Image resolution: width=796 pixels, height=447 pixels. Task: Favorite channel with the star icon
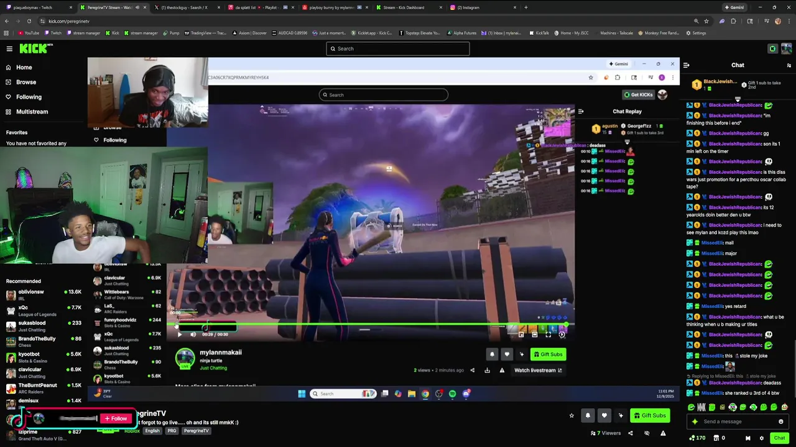point(572,415)
